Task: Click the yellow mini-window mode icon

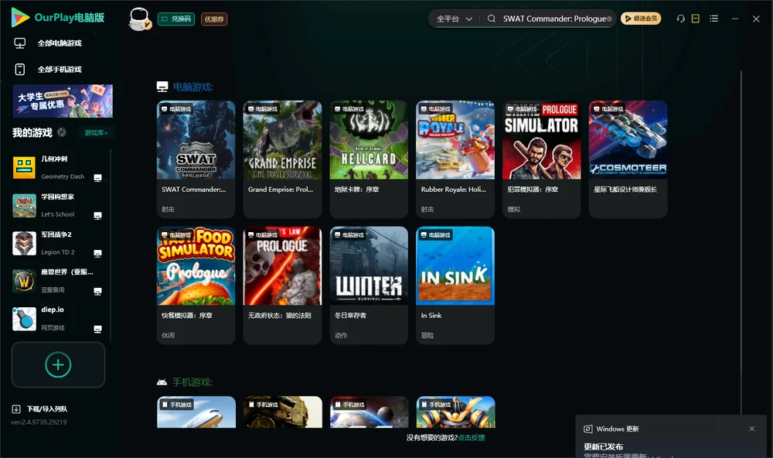Action: tap(696, 19)
